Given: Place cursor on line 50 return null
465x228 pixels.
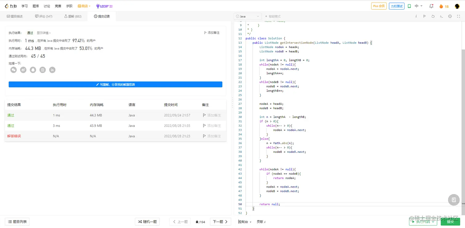Looking at the screenshot, I should (x=270, y=204).
